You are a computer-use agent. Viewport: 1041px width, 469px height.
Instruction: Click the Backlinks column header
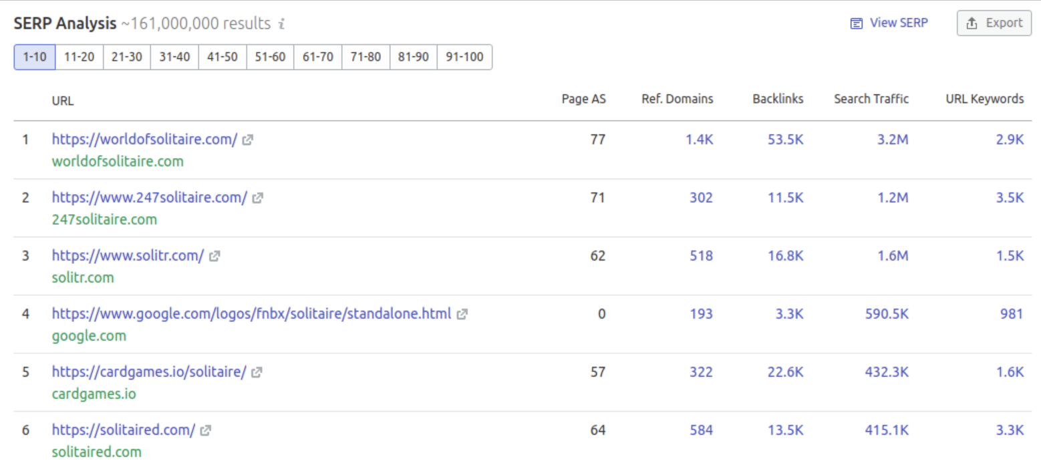pos(778,99)
